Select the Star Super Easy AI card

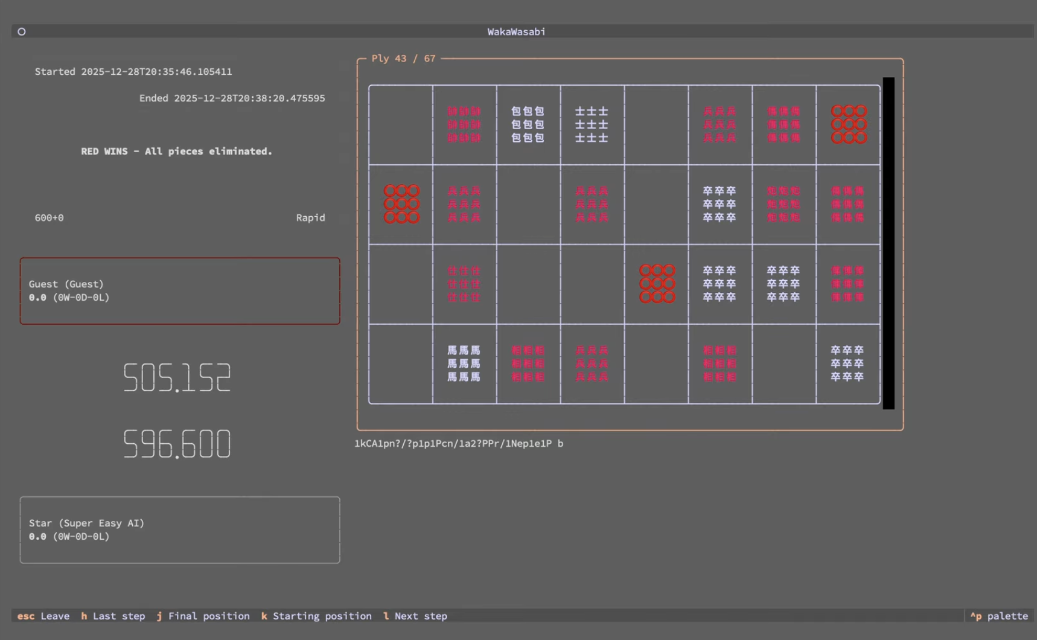click(x=180, y=530)
